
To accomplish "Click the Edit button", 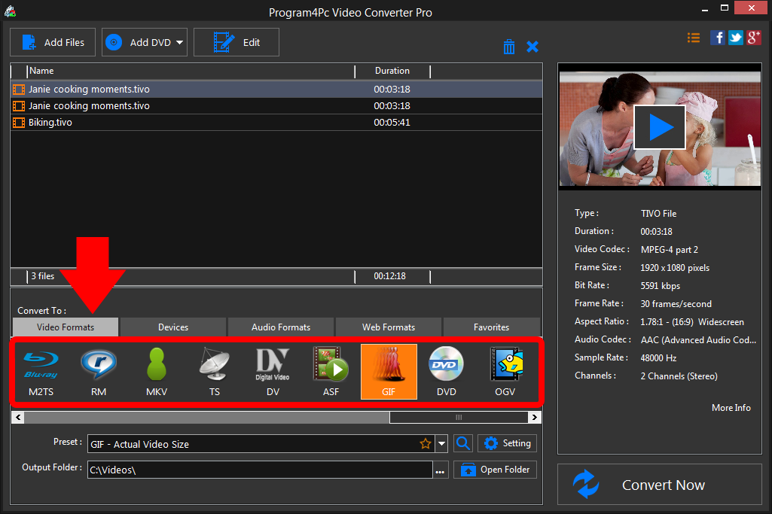I will coord(236,42).
